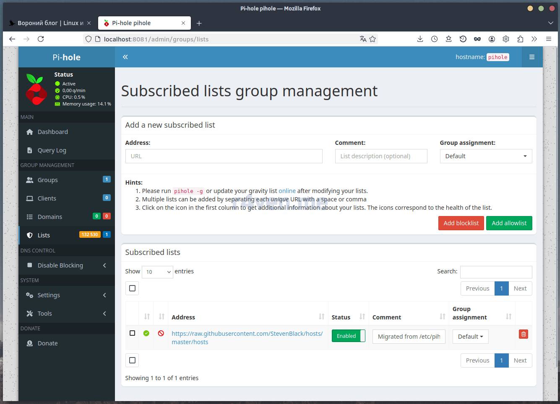Screen dimensions: 560x404
Task: Collapse the sidebar with the double-chevron icon
Action: [x=125, y=57]
